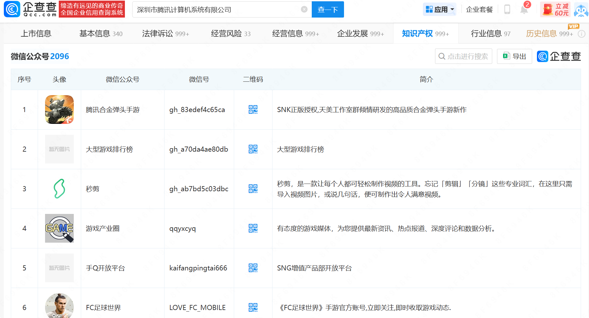Clear the search box text

coord(304,10)
